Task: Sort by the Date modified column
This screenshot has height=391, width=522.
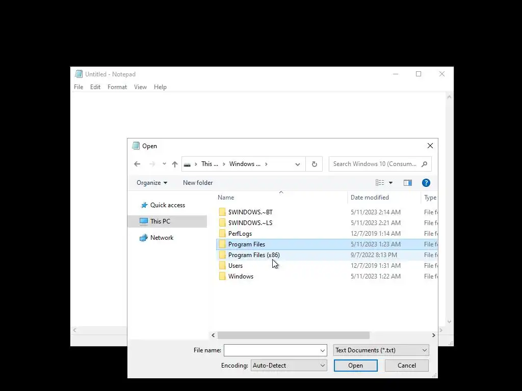Action: (x=370, y=198)
